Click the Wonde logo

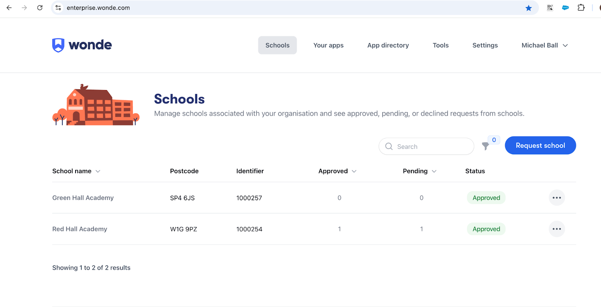tap(82, 45)
